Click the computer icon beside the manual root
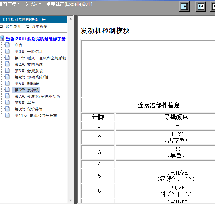 coord(2,38)
